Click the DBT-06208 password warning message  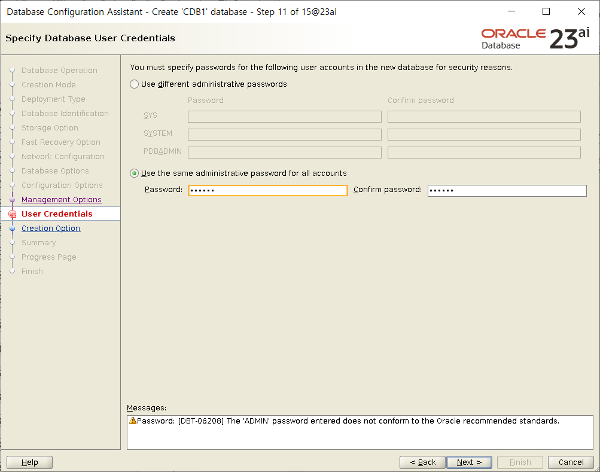(x=348, y=421)
